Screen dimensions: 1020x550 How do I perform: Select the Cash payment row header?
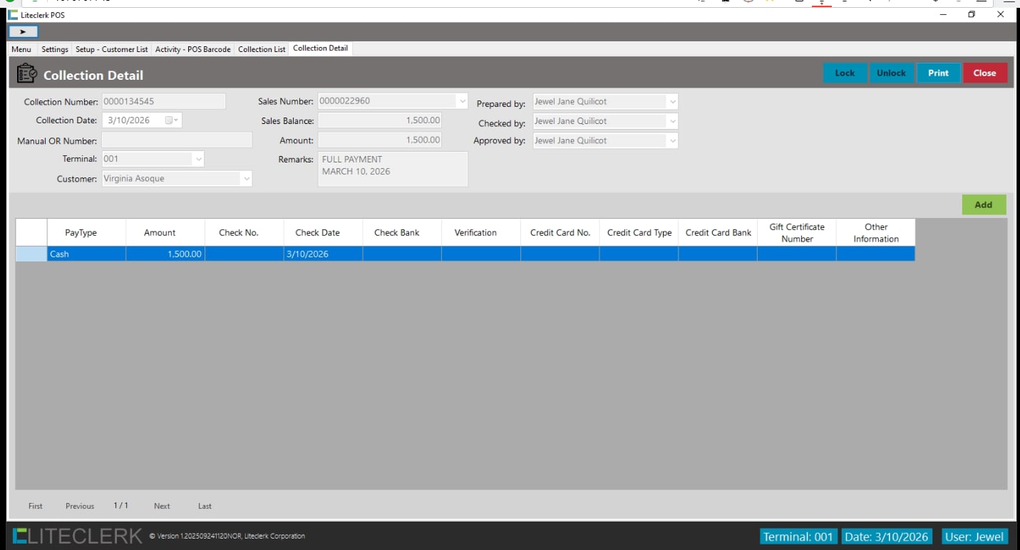(x=31, y=254)
